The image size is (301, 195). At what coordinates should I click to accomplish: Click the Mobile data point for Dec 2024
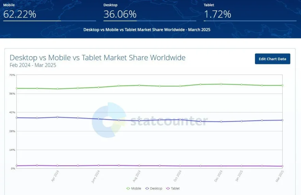click(x=221, y=84)
